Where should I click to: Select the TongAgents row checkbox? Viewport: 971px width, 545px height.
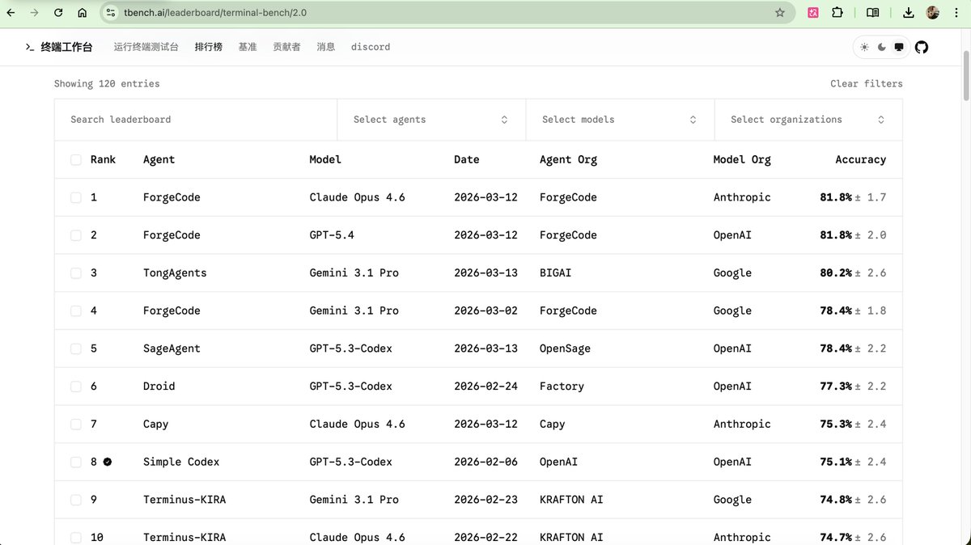point(76,273)
